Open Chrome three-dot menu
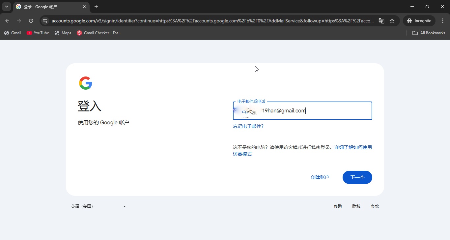 click(443, 21)
